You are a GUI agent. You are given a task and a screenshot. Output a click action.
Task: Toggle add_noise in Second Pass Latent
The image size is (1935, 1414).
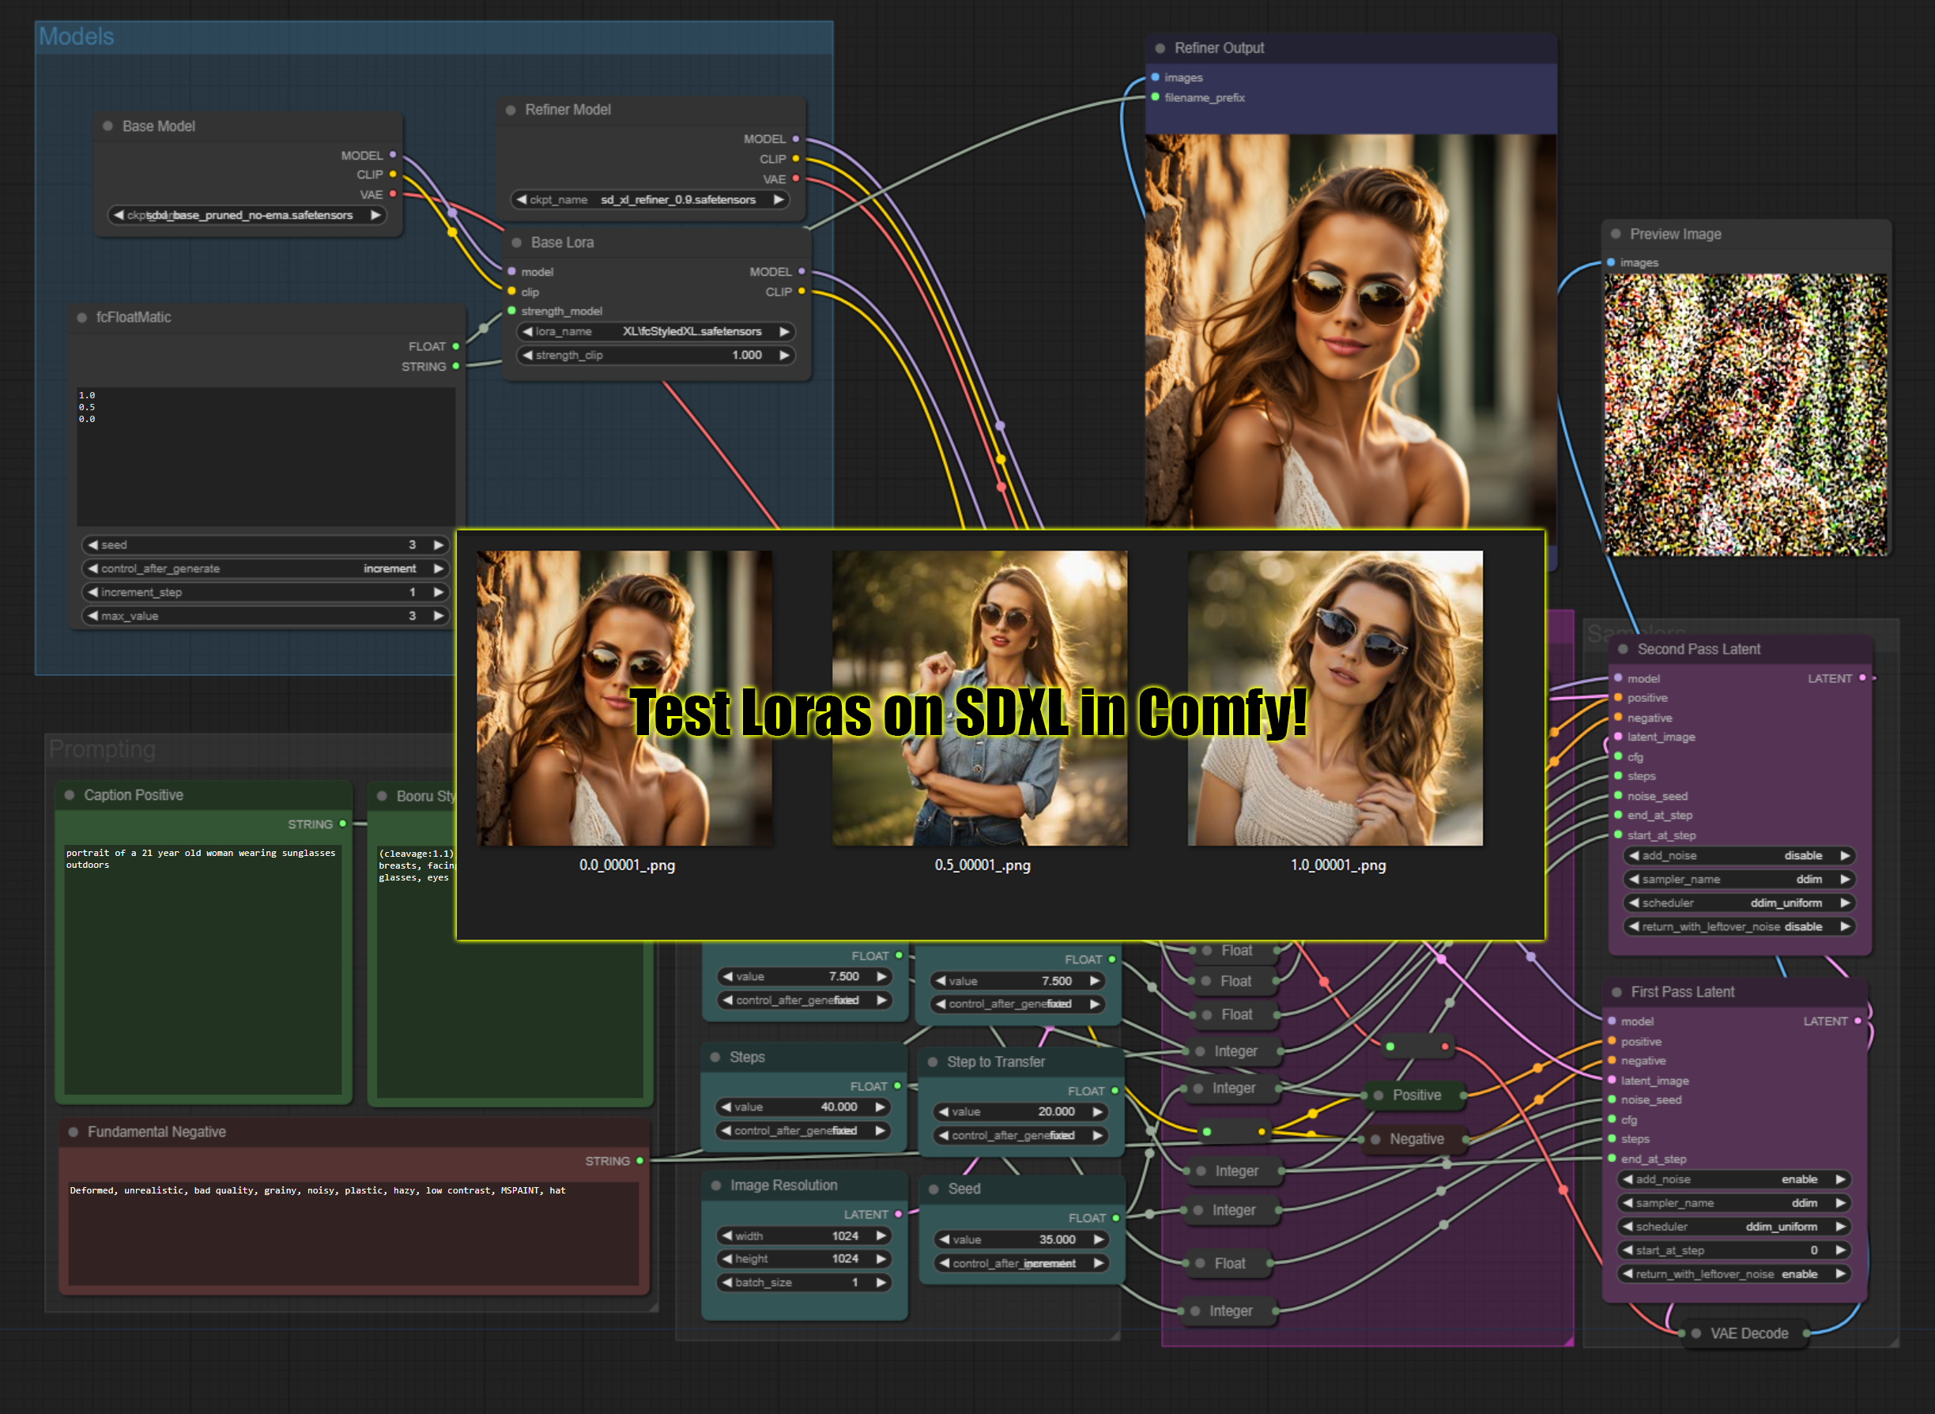[1737, 855]
